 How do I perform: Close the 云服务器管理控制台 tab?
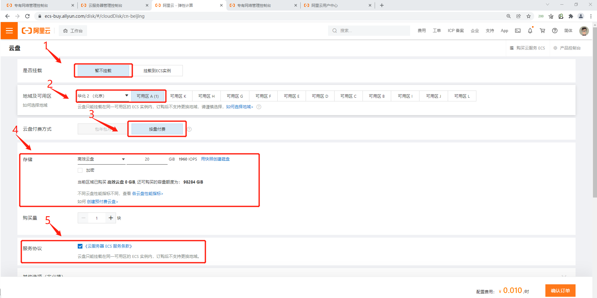coord(147,5)
